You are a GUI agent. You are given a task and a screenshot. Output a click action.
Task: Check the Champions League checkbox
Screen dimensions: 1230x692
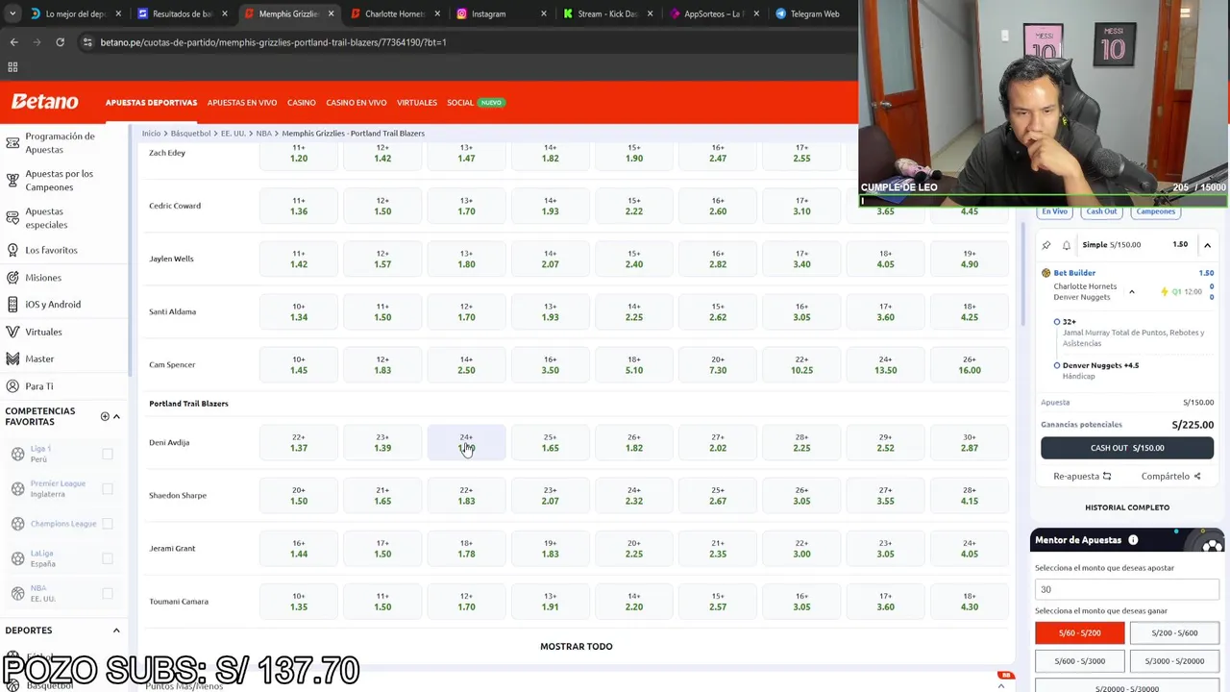click(x=108, y=524)
